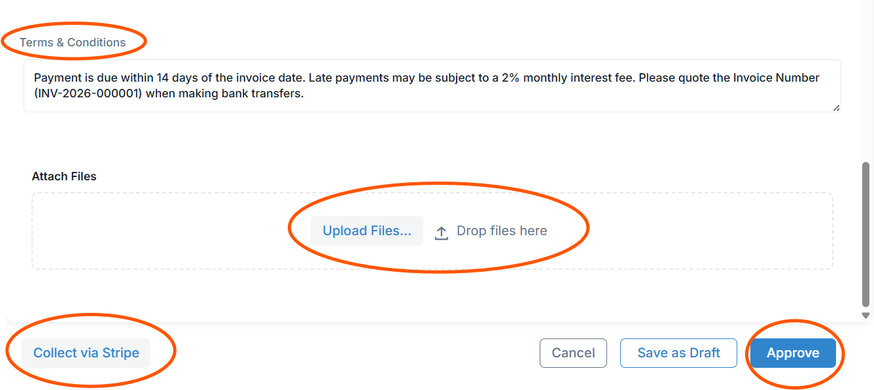Click the upload arrow icon
The image size is (874, 390).
pyautogui.click(x=442, y=233)
